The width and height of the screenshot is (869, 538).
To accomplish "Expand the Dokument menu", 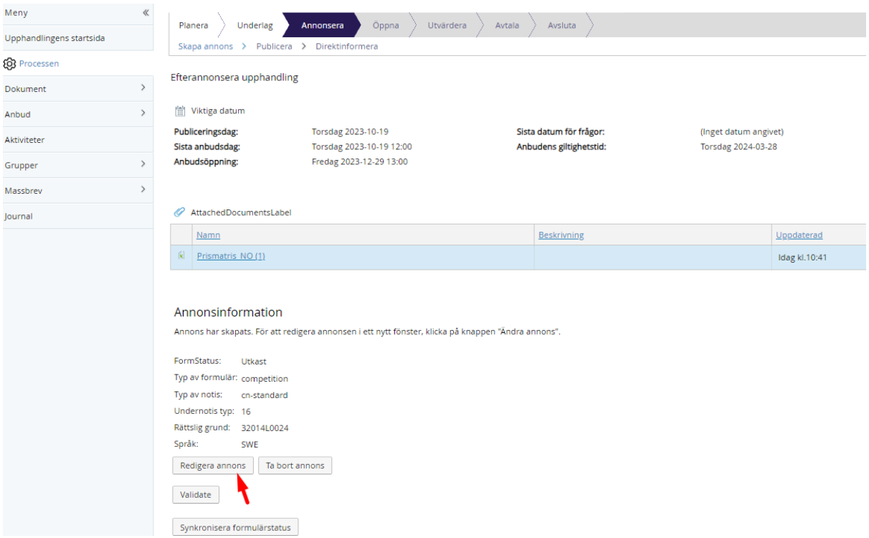I will click(x=143, y=88).
